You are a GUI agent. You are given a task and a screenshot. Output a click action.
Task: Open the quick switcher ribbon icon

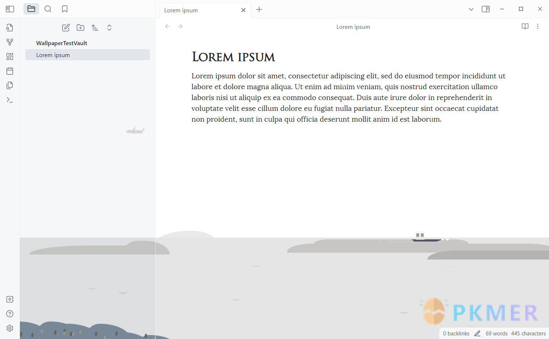coord(10,28)
